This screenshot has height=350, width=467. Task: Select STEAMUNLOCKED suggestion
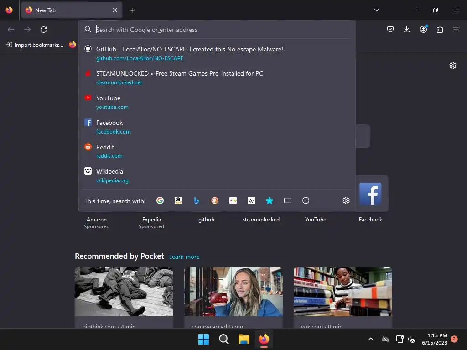pos(217,77)
